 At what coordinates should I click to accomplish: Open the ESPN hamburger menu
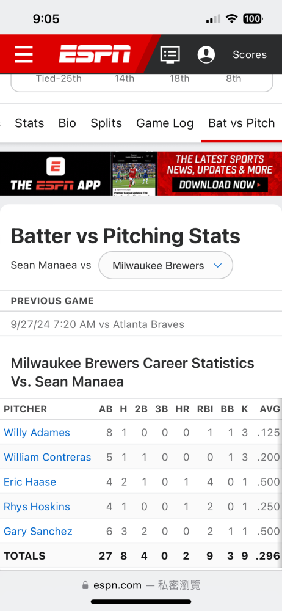pyautogui.click(x=24, y=54)
